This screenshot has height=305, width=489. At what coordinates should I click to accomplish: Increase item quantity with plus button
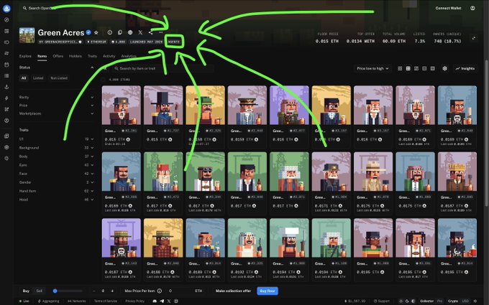pyautogui.click(x=112, y=291)
